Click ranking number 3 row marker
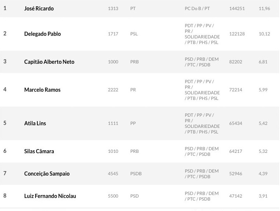The width and height of the screenshot is (280, 211). [x=5, y=62]
